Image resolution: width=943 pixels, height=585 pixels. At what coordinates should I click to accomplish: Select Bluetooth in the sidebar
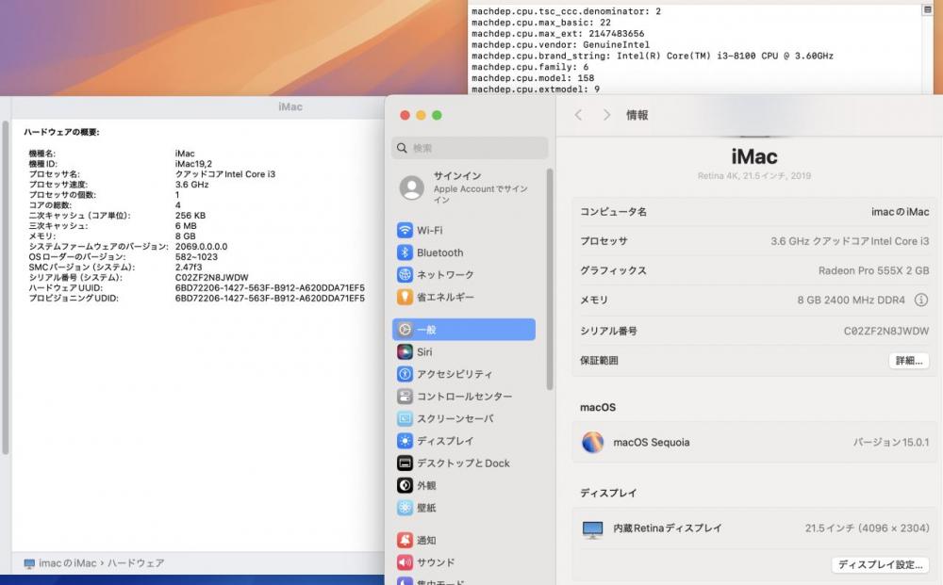pos(439,252)
